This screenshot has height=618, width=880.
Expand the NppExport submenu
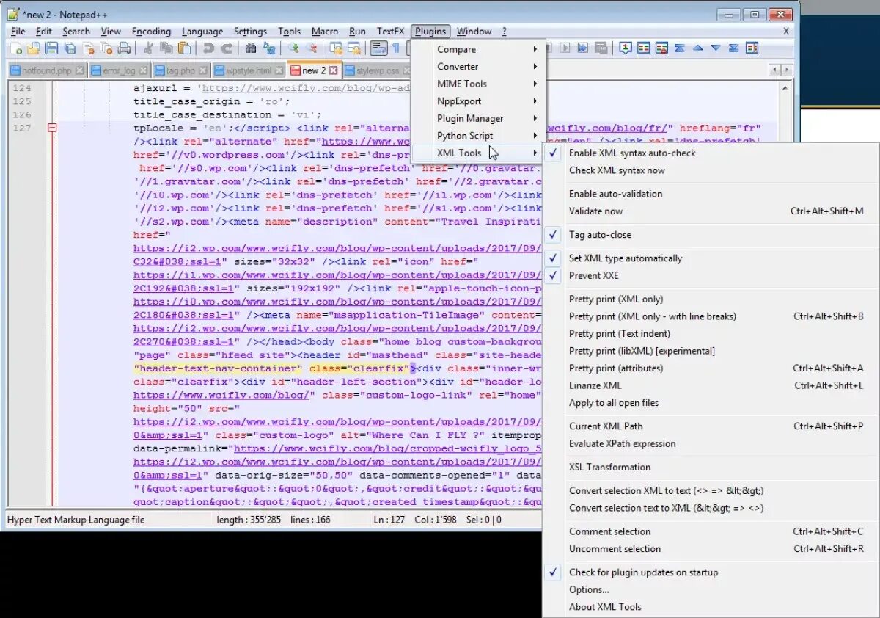478,101
